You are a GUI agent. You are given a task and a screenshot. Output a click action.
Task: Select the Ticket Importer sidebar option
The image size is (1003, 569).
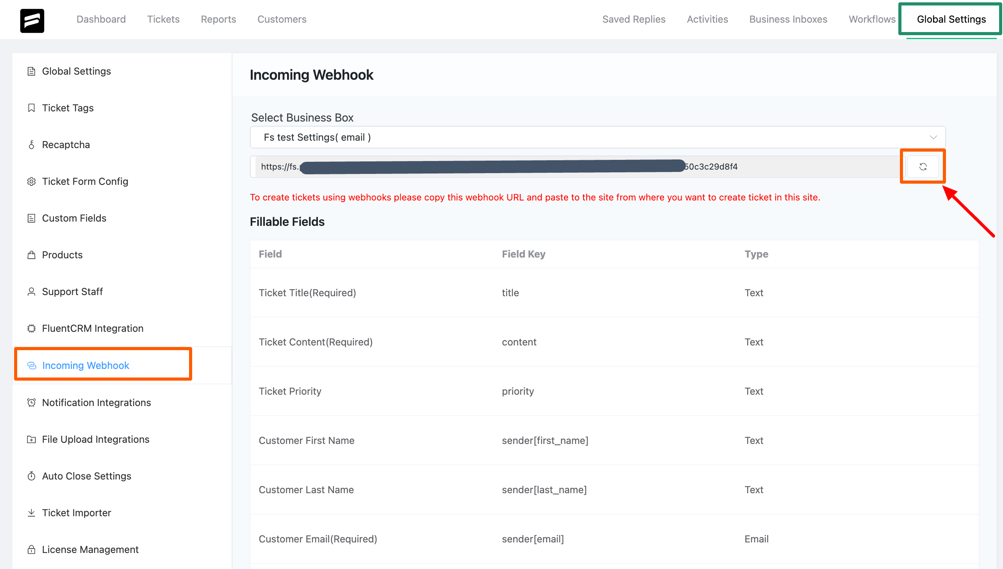[x=76, y=512]
